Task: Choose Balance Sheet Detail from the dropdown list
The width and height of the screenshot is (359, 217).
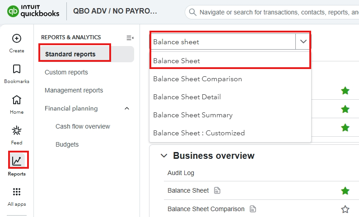Action: pos(187,97)
